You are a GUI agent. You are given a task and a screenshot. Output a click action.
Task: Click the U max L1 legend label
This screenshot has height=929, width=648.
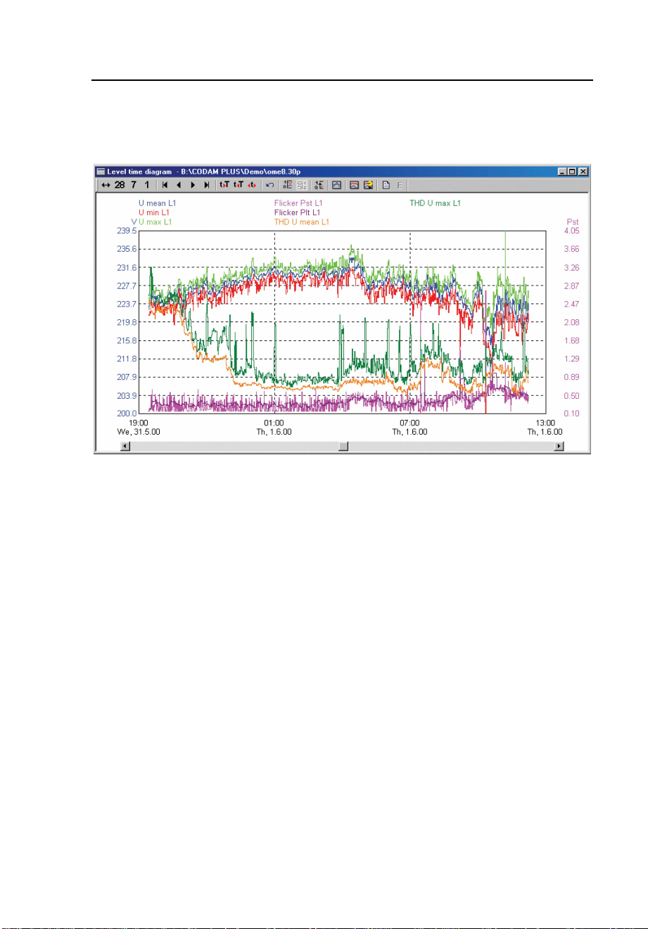click(x=155, y=222)
